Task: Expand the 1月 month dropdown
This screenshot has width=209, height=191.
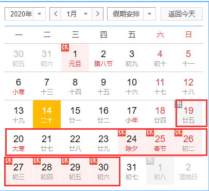Action: (x=77, y=14)
